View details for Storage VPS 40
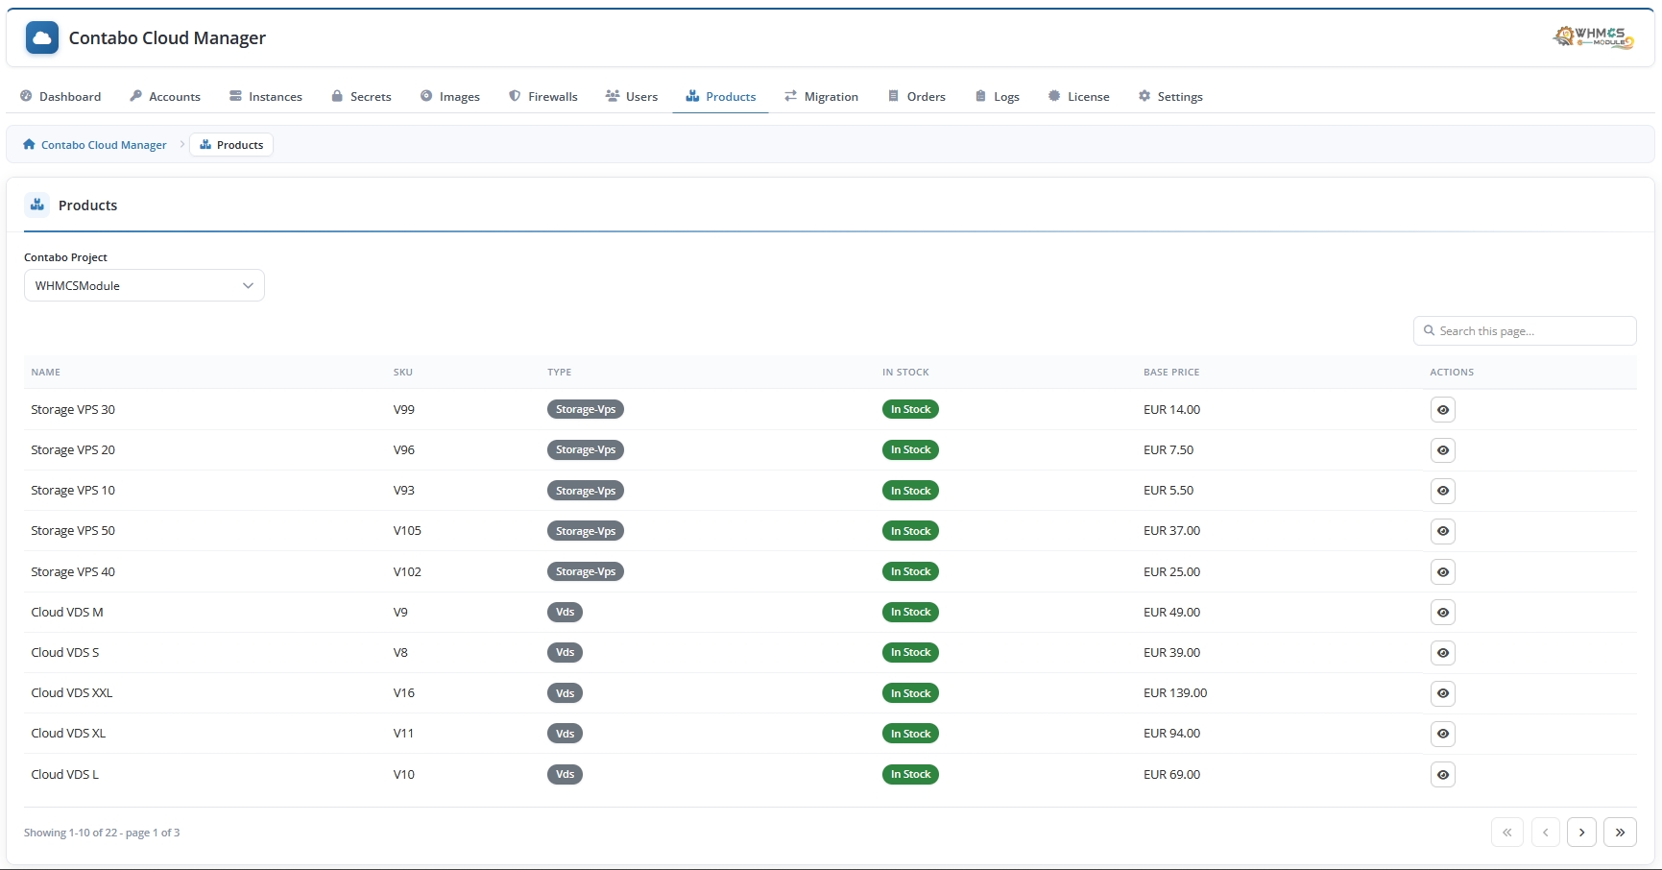This screenshot has width=1662, height=870. pyautogui.click(x=1443, y=572)
